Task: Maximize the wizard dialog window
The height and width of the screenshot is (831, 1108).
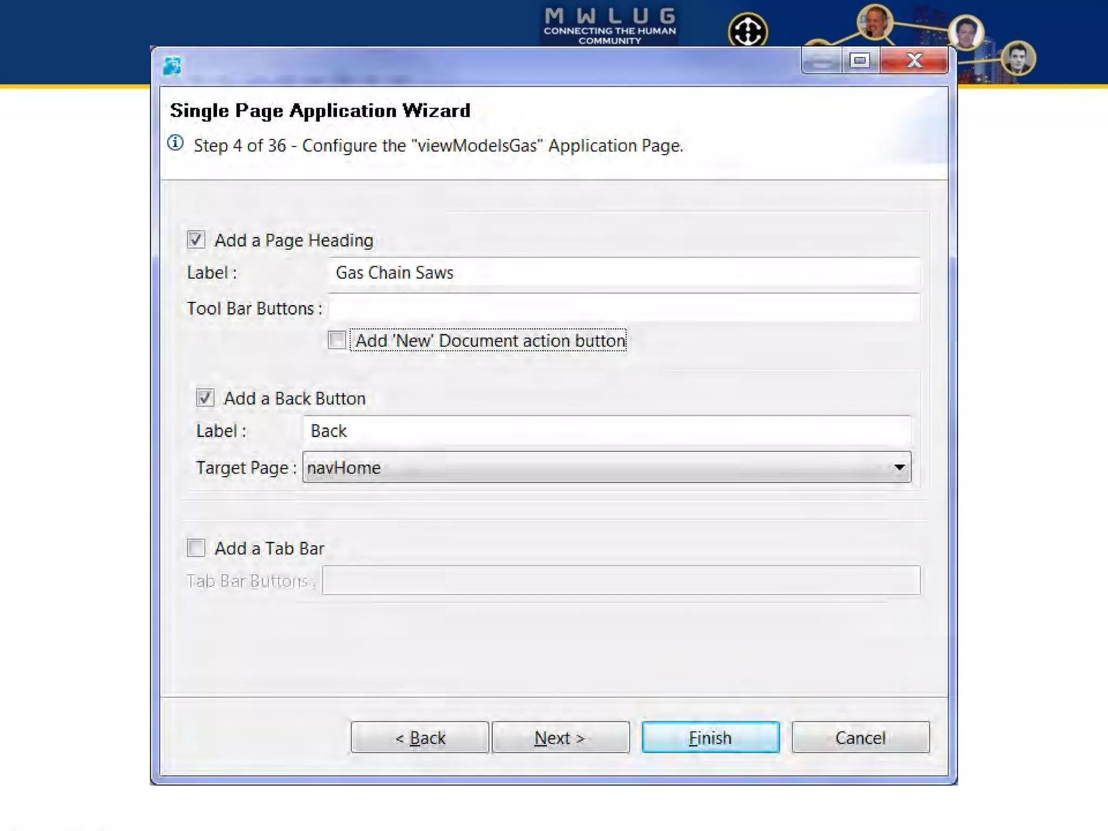Action: pos(860,61)
